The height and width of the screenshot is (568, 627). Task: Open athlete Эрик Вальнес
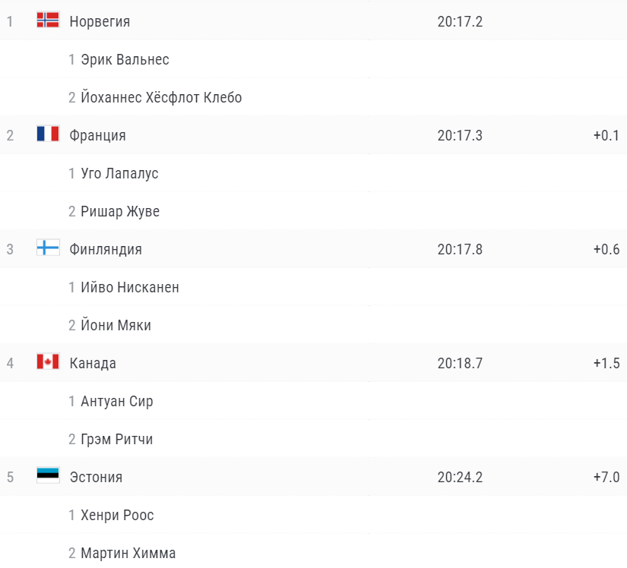click(125, 59)
